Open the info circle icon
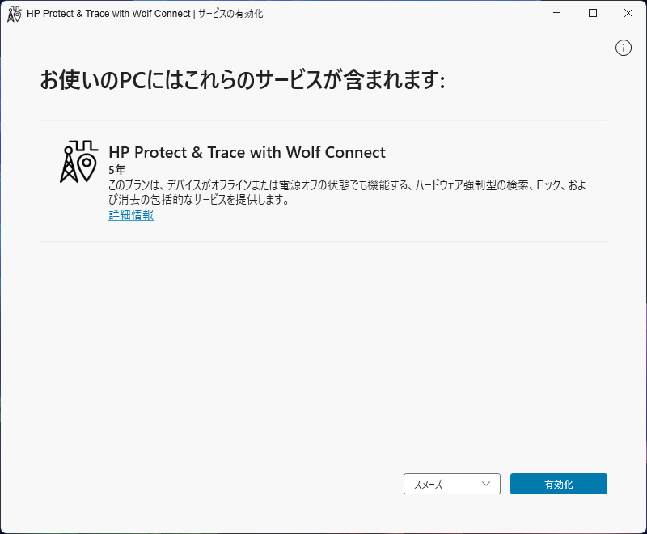The image size is (647, 534). pos(623,48)
